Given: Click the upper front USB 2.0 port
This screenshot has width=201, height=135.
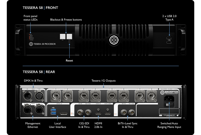Looking at the screenshot, I should point(169,38).
